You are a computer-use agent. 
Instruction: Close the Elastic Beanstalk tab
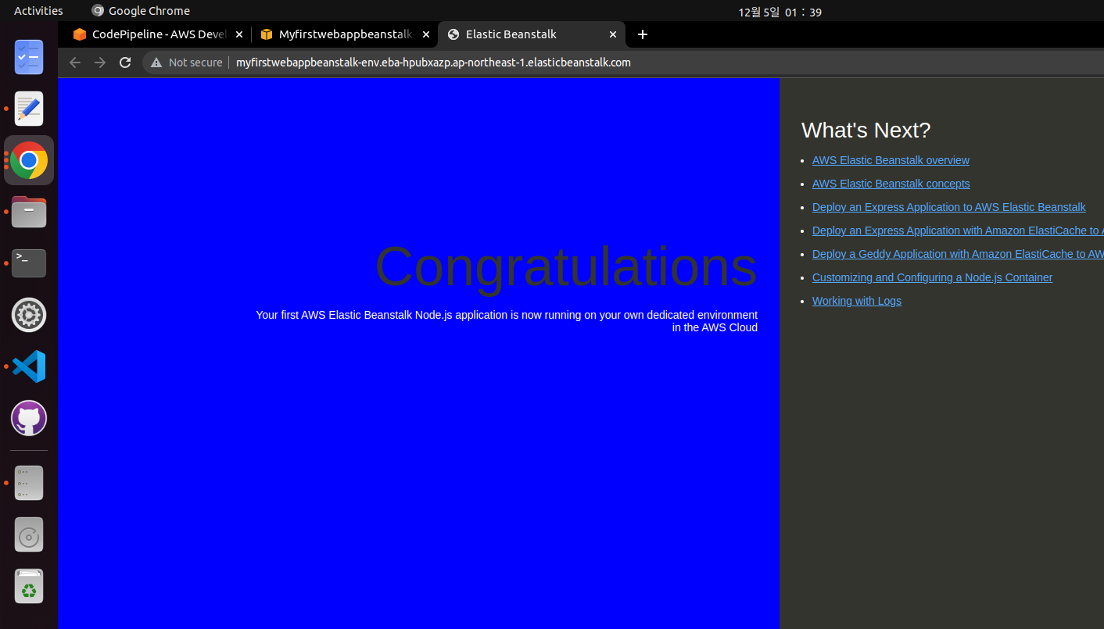coord(612,34)
